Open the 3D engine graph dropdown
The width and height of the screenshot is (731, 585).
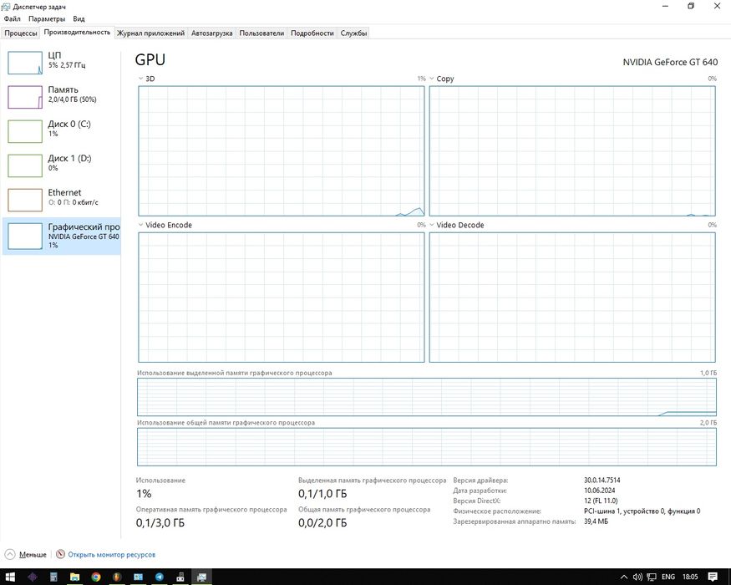tap(141, 79)
